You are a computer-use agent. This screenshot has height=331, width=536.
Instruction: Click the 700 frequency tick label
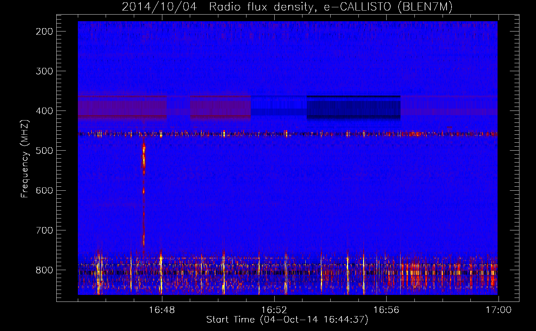point(44,230)
